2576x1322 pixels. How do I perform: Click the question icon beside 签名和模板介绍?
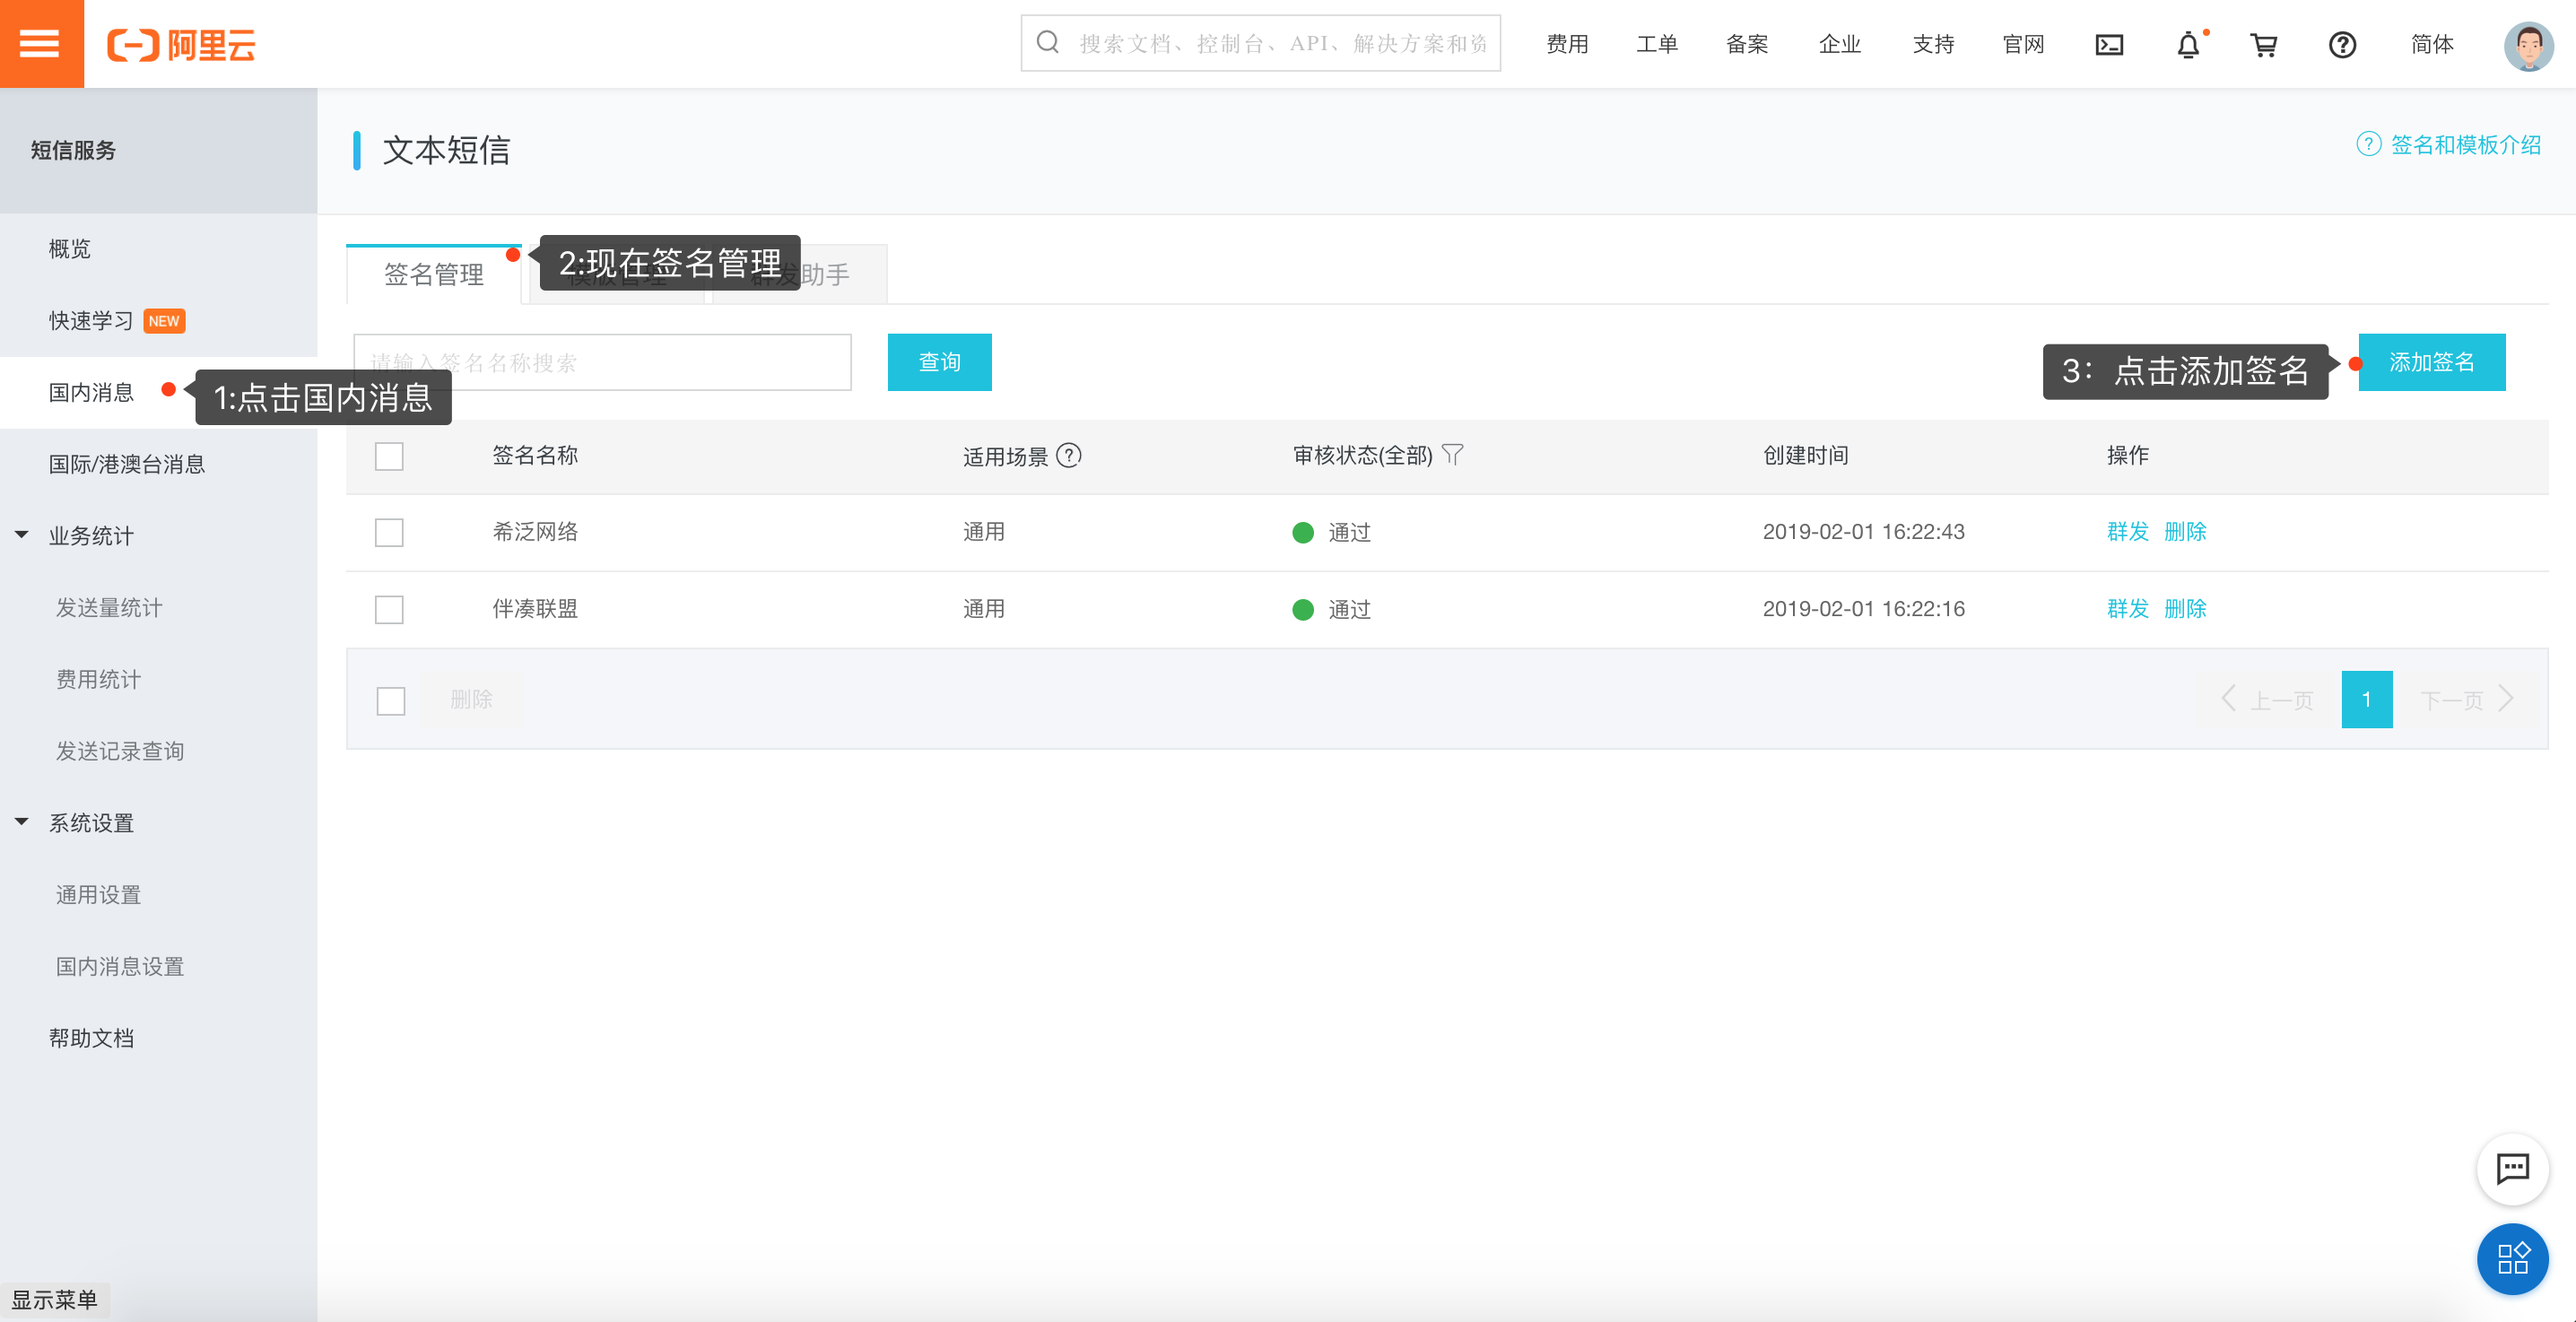click(x=2368, y=144)
